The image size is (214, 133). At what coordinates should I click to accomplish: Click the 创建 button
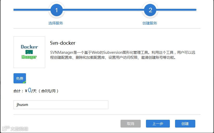coord(185,124)
